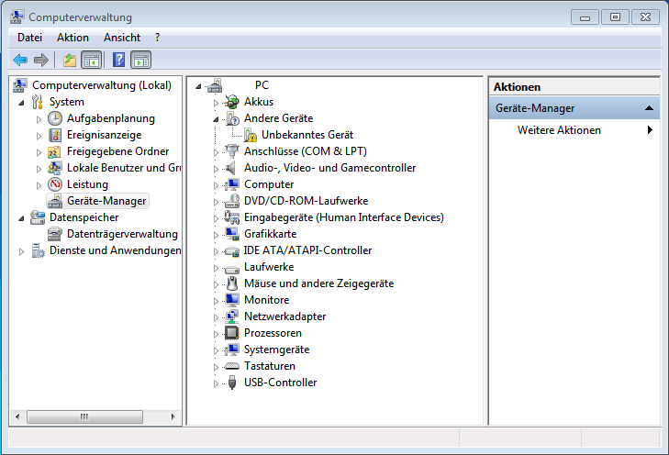Collapse the System node in left tree

pos(21,102)
